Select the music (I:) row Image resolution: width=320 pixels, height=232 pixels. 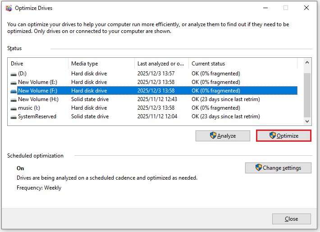(153, 108)
